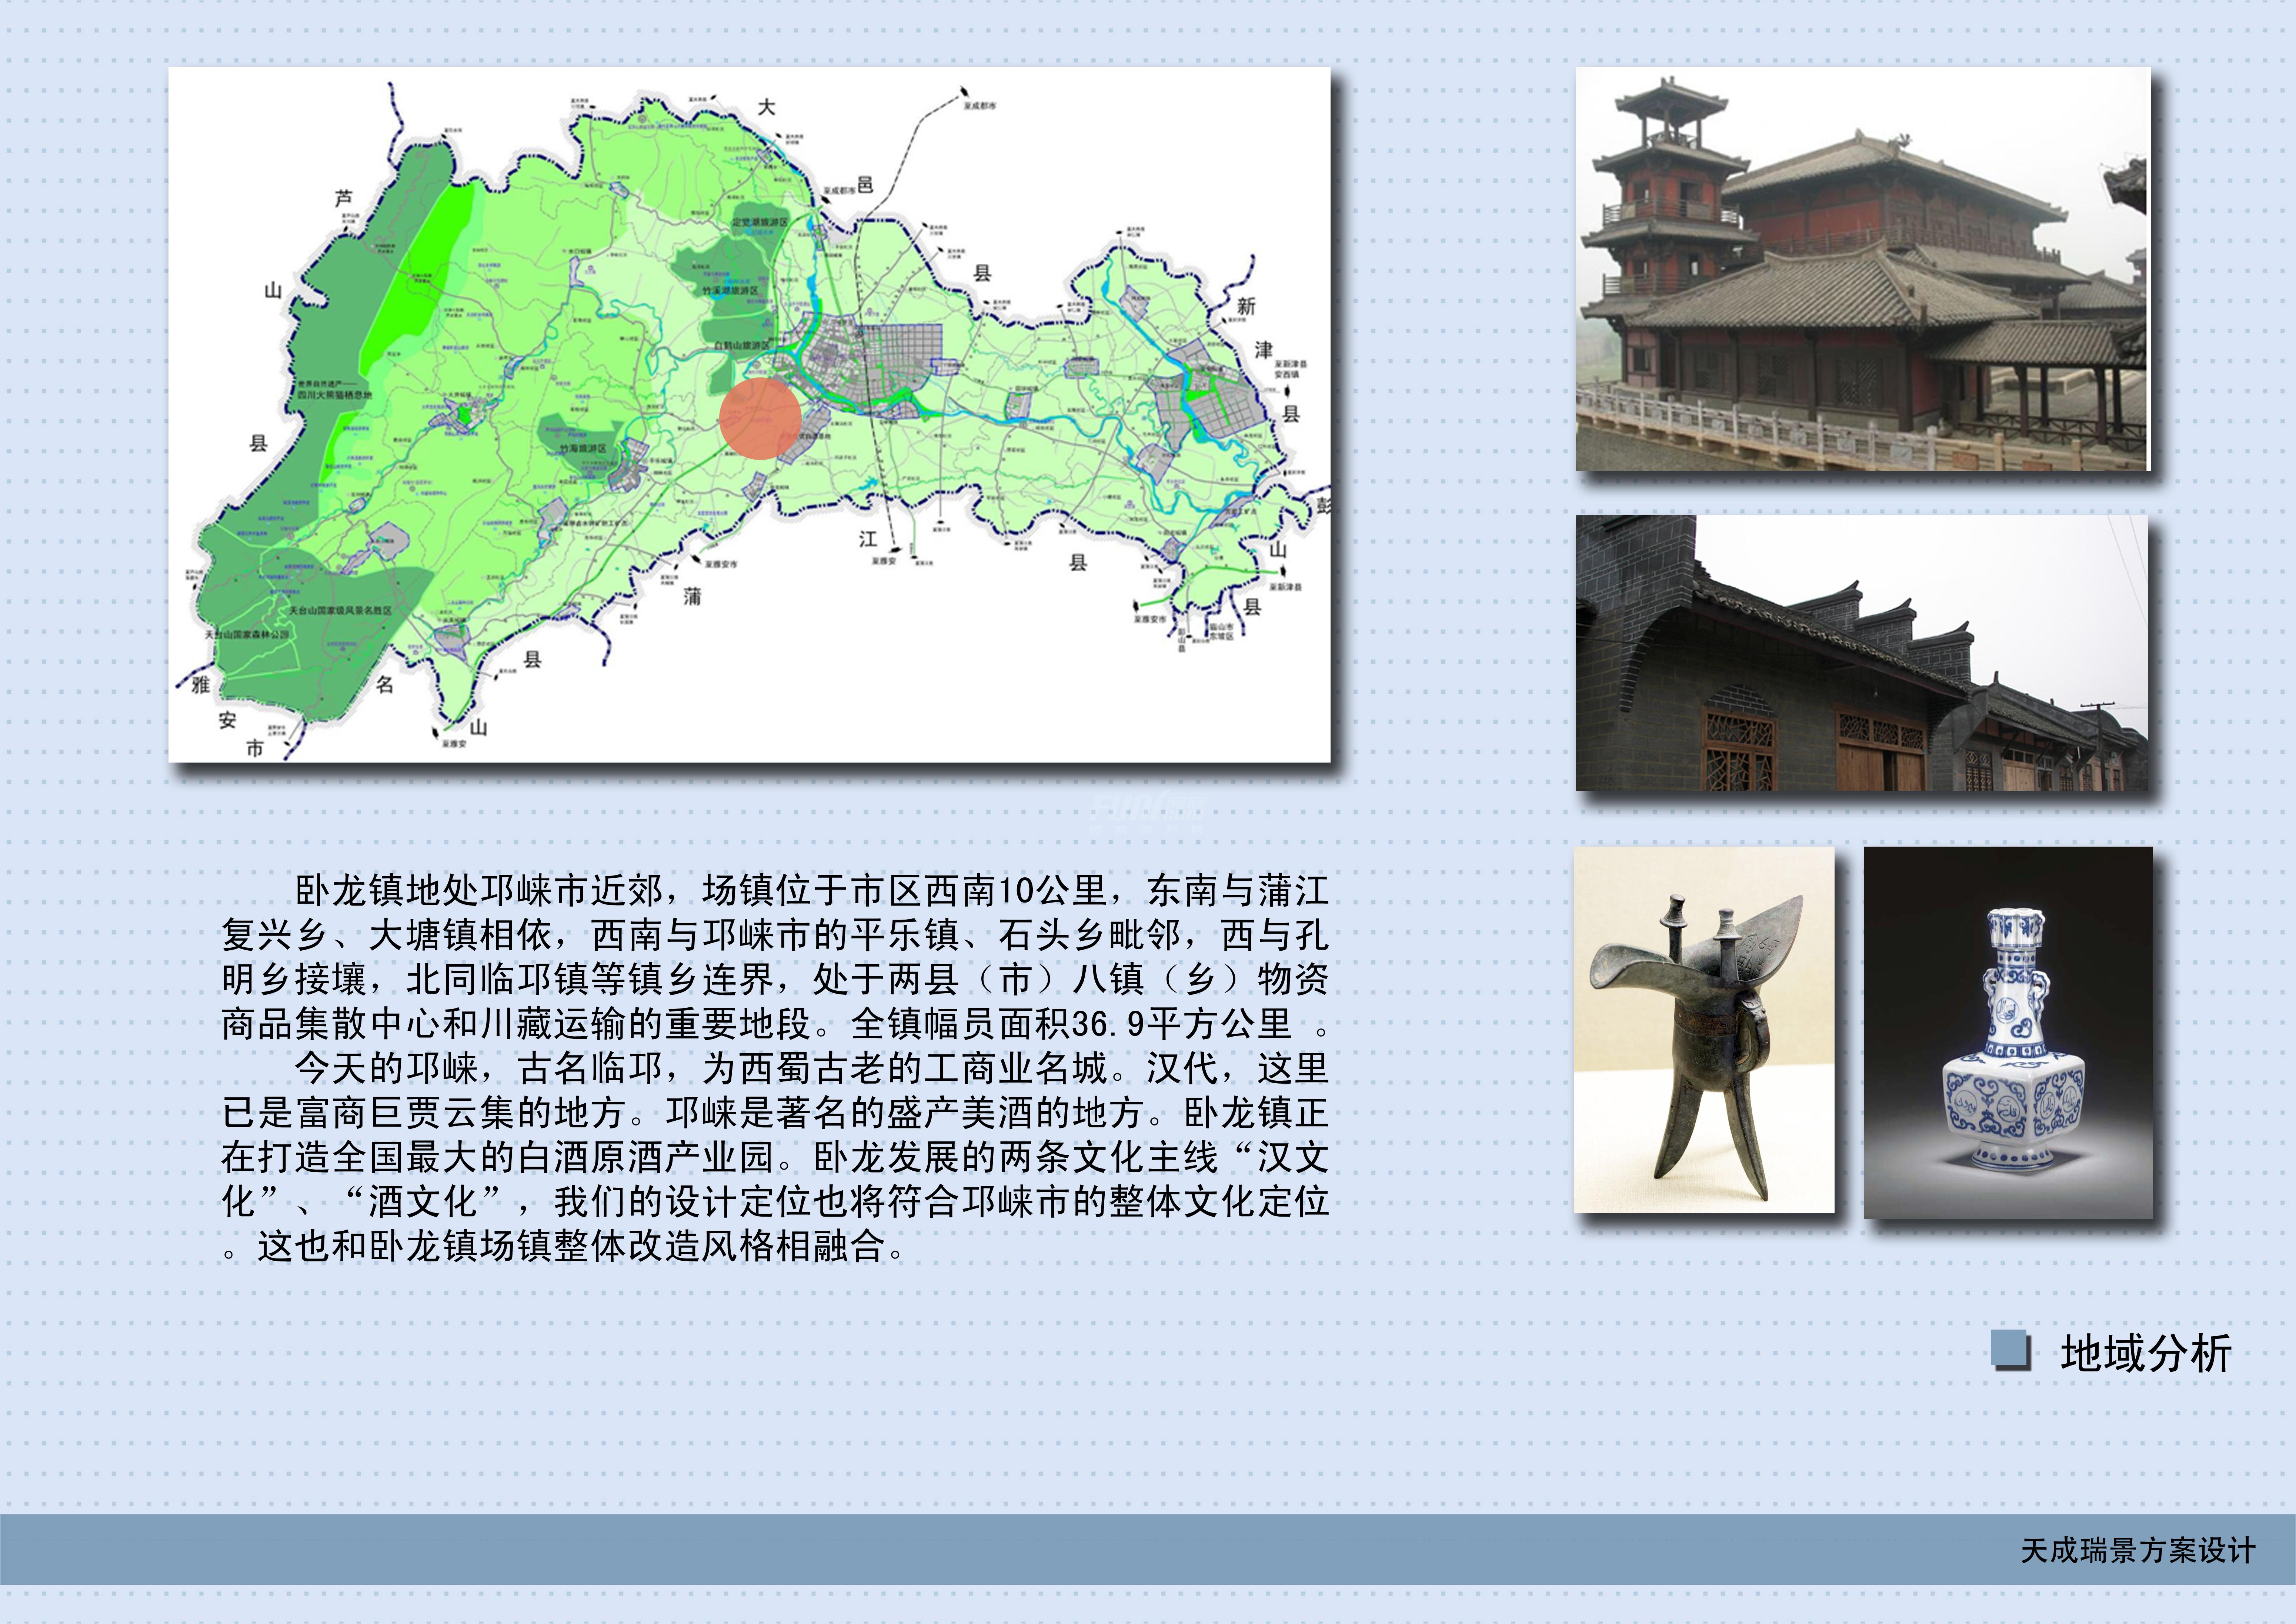Click the 竹溪湖旅游区 label on the map
Viewport: 2296px width, 1624px height.
(x=730, y=291)
